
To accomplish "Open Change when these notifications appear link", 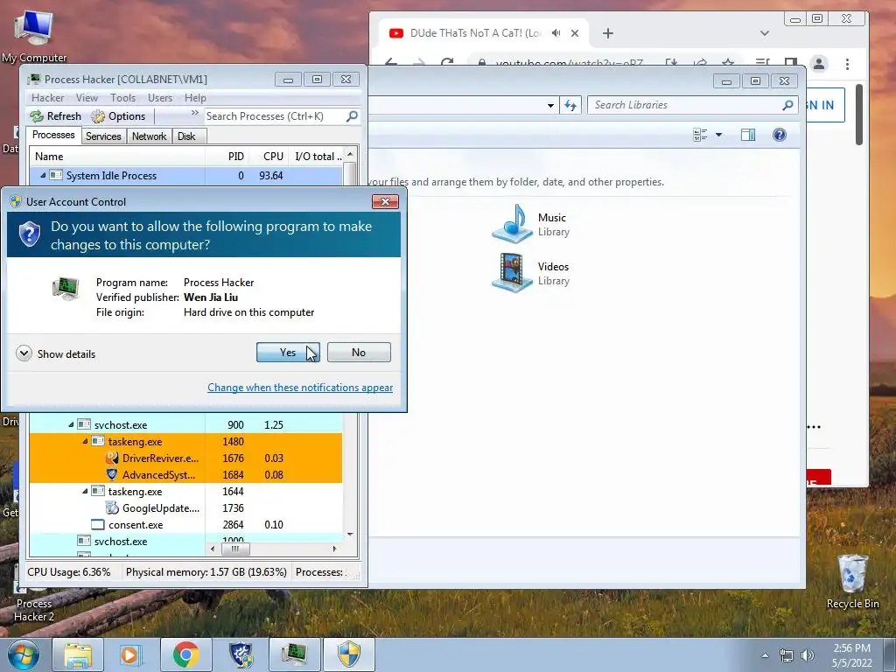I will (300, 388).
